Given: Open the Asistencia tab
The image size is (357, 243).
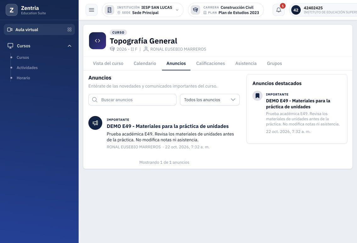Looking at the screenshot, I should pyautogui.click(x=246, y=64).
